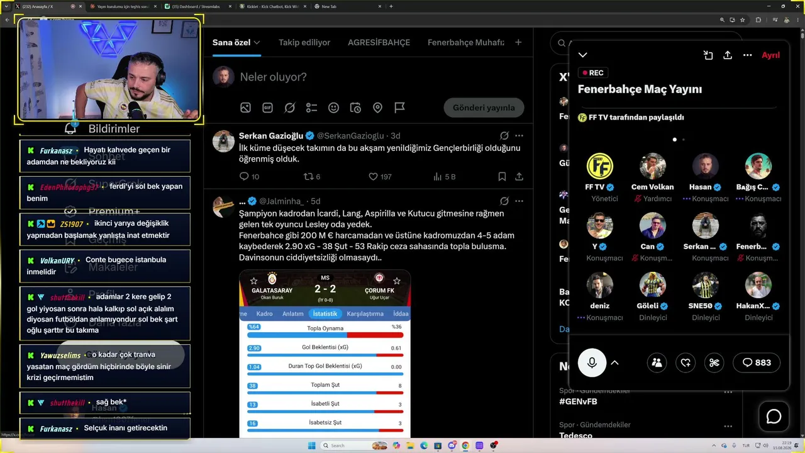The height and width of the screenshot is (453, 805).
Task: Open more options in the space panel
Action: [x=748, y=55]
